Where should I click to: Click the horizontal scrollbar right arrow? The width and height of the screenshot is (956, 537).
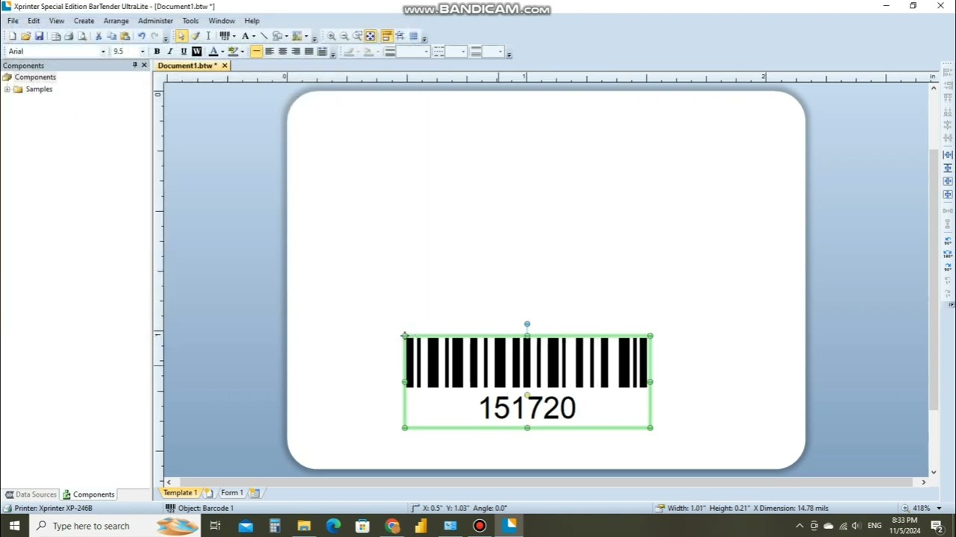[x=924, y=483]
